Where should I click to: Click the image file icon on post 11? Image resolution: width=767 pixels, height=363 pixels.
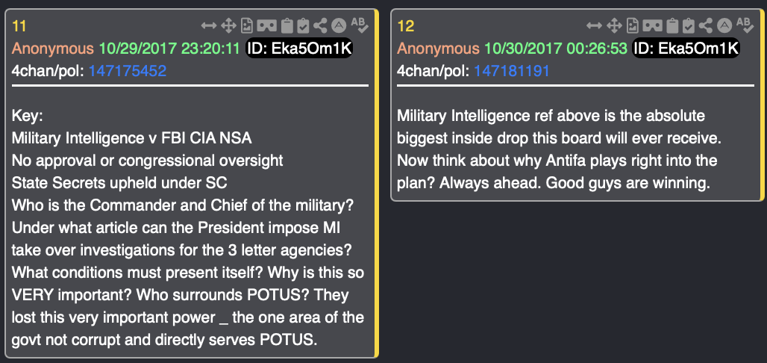click(x=247, y=26)
